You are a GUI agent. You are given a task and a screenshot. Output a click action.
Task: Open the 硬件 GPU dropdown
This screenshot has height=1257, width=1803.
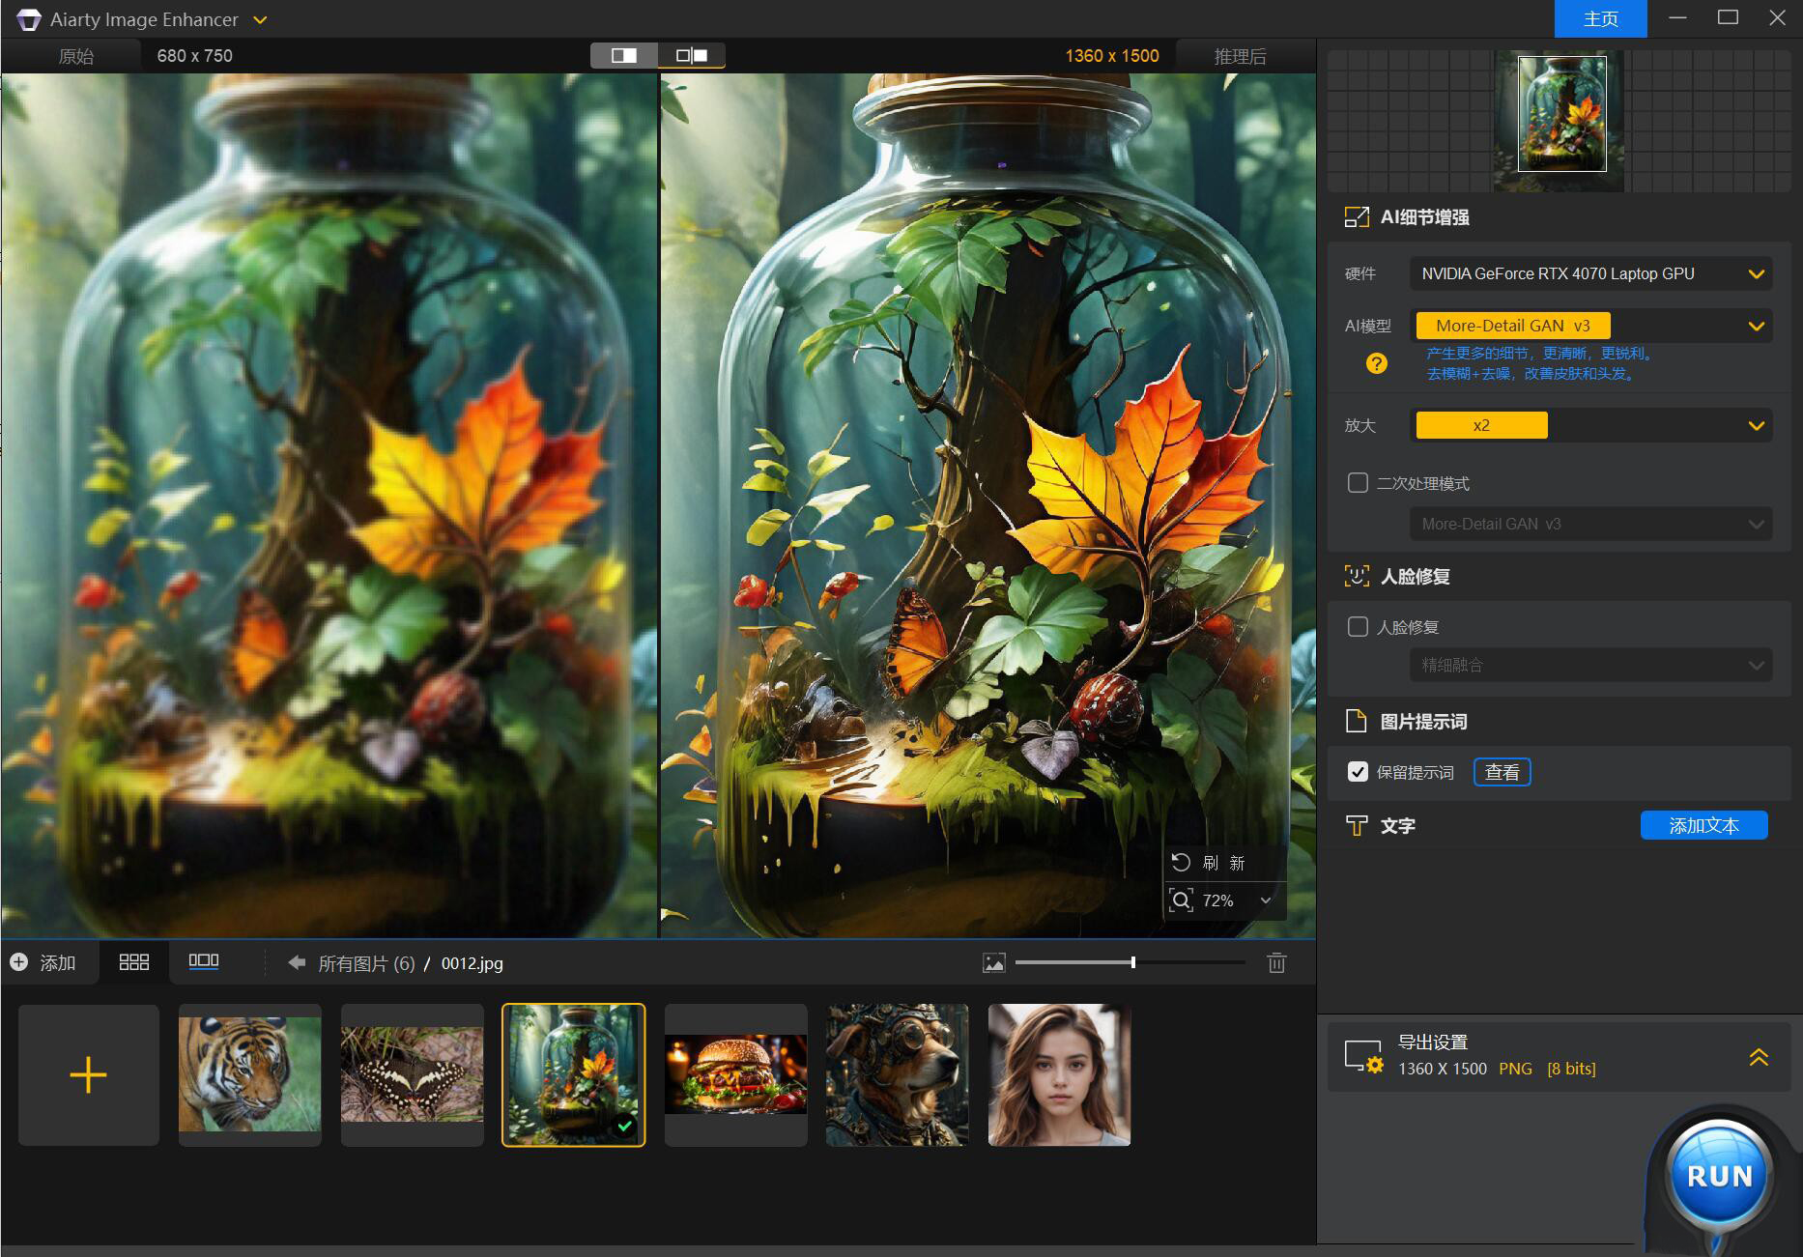click(1590, 274)
